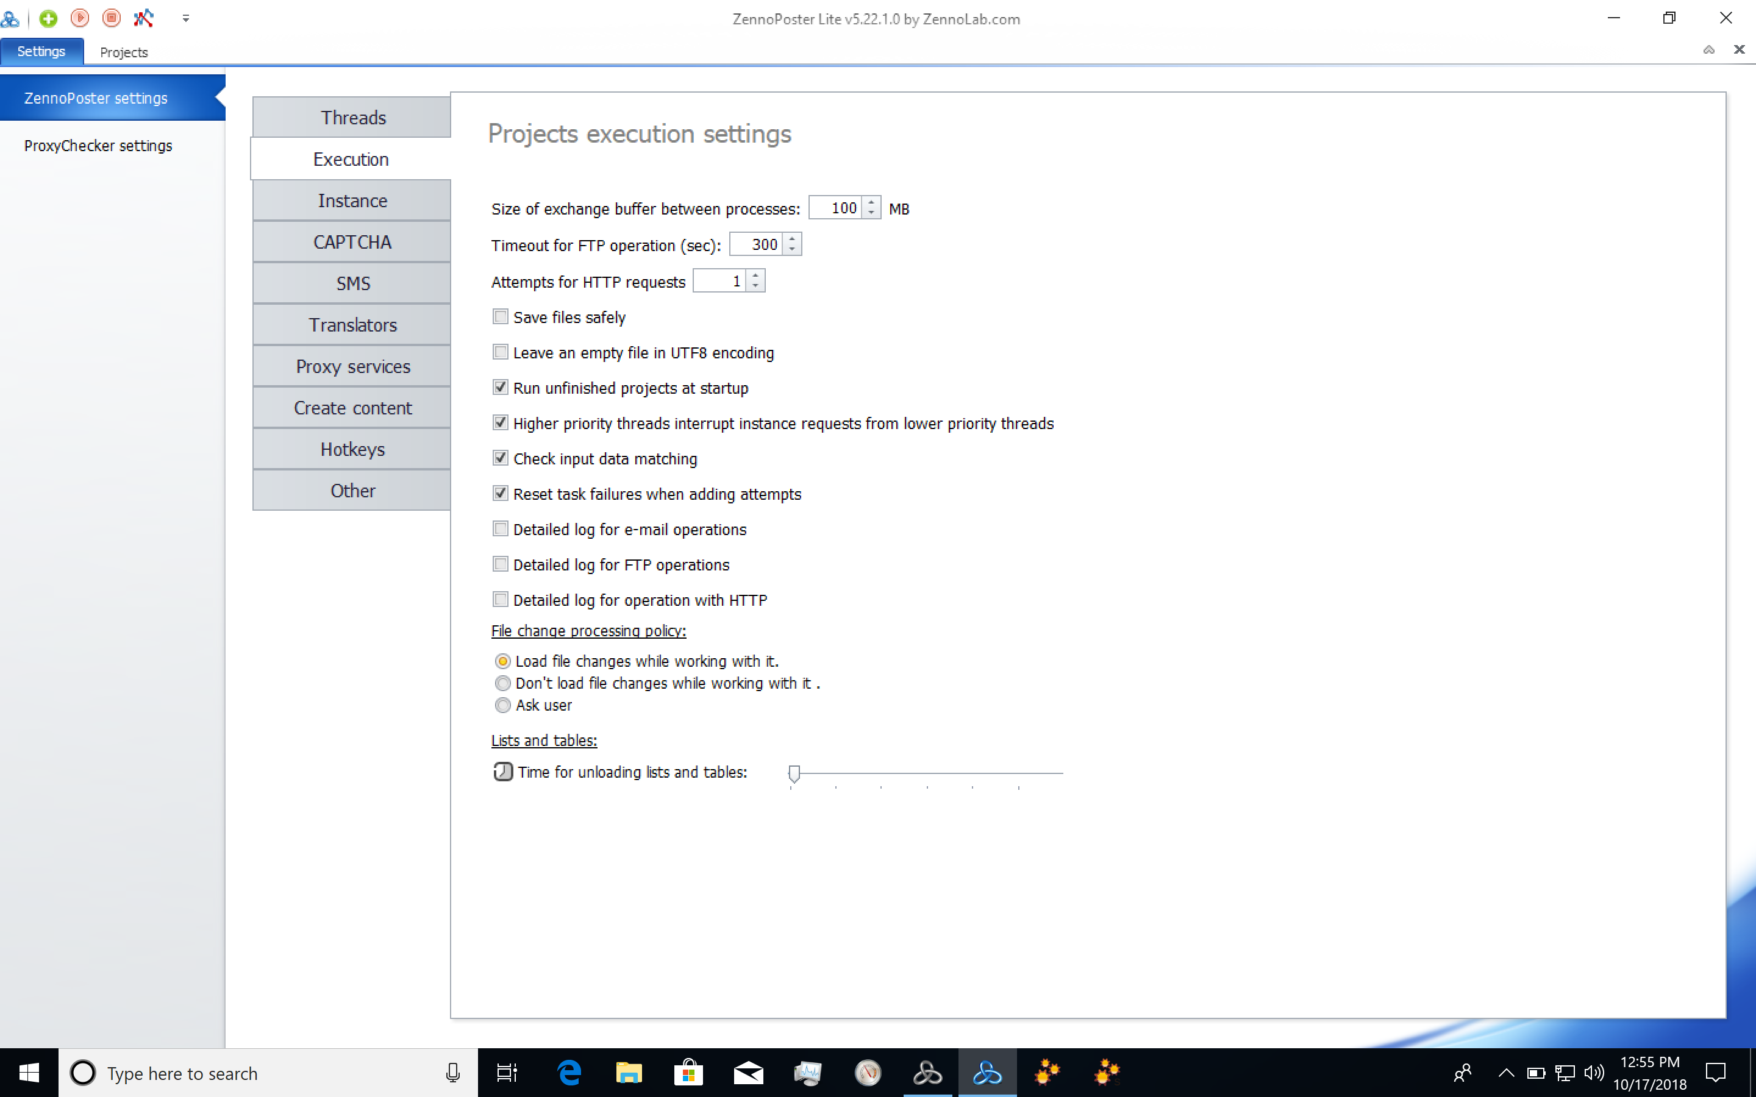Open the Hotkeys settings section

(x=352, y=449)
